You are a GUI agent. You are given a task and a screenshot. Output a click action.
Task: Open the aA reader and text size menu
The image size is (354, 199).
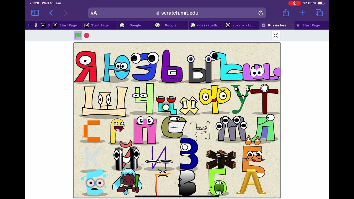[94, 13]
